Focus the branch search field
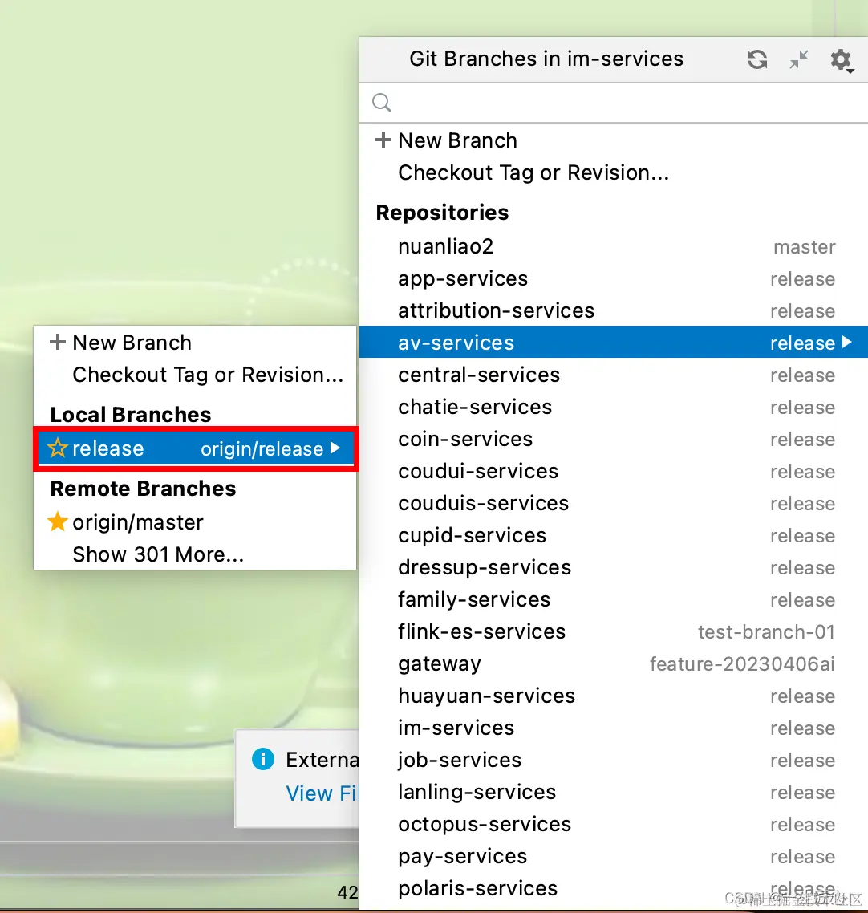Screen dimensions: 868x913 (614, 103)
